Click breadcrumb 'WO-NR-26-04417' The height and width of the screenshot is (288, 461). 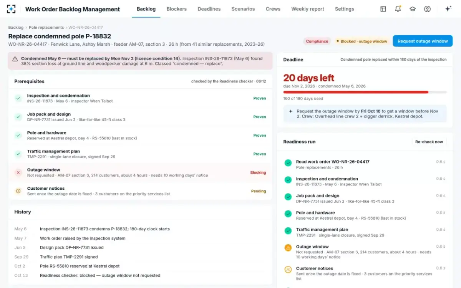click(x=86, y=28)
